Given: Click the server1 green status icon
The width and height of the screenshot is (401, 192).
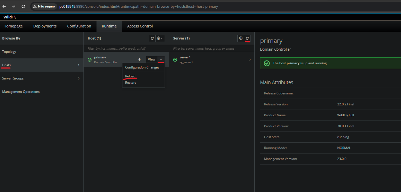Looking at the screenshot, I should tap(175, 60).
